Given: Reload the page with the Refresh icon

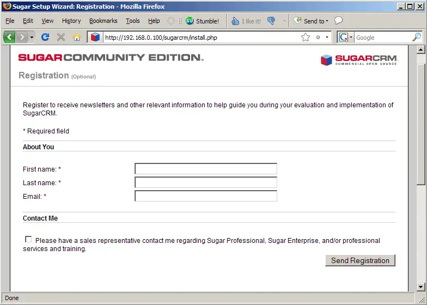Looking at the screenshot, I should coord(45,37).
